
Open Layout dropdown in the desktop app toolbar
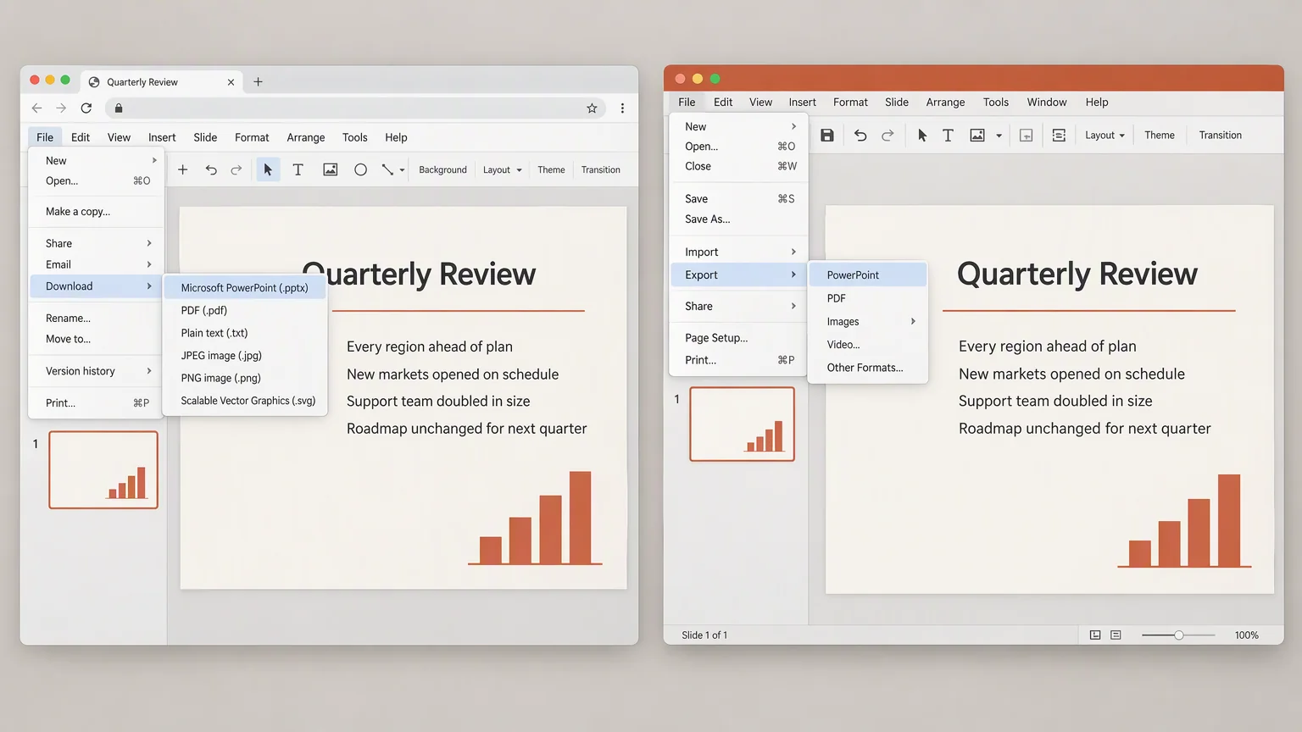click(x=1105, y=135)
